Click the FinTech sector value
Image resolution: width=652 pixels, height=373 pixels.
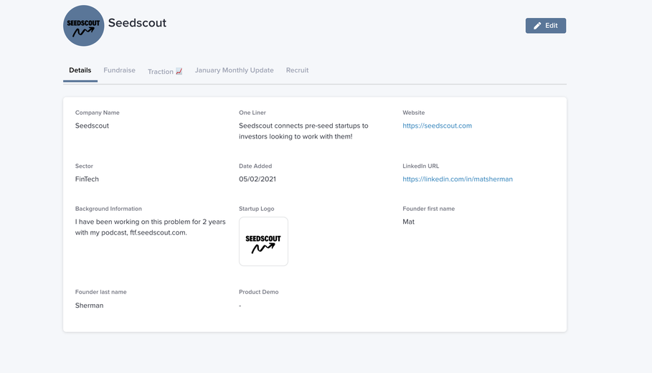pos(87,179)
